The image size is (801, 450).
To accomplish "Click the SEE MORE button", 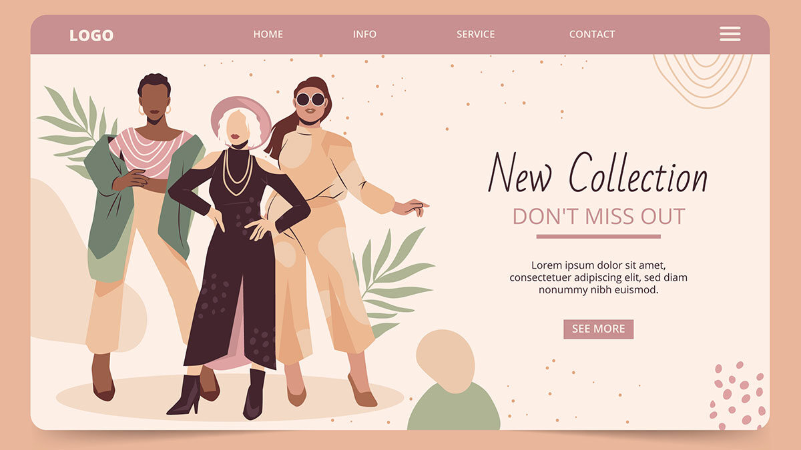I will (x=599, y=329).
